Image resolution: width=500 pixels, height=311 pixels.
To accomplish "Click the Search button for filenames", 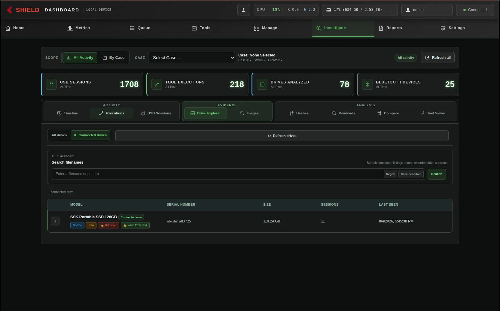I will 437,174.
